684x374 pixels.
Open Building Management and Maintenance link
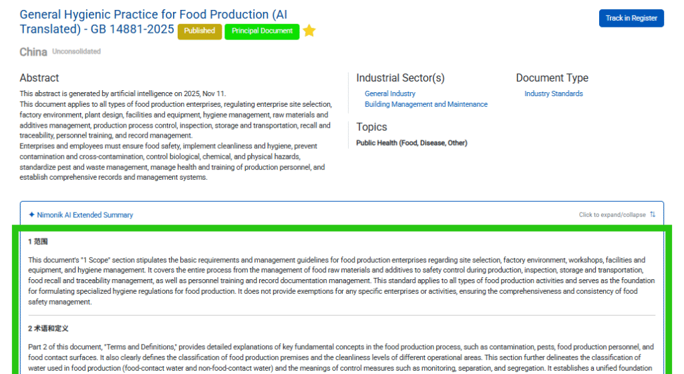(425, 104)
